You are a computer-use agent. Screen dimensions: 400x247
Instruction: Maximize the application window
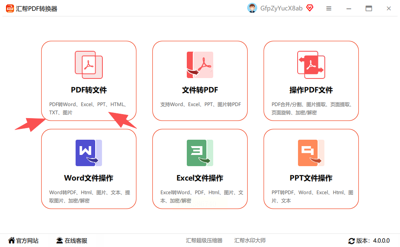click(x=369, y=8)
